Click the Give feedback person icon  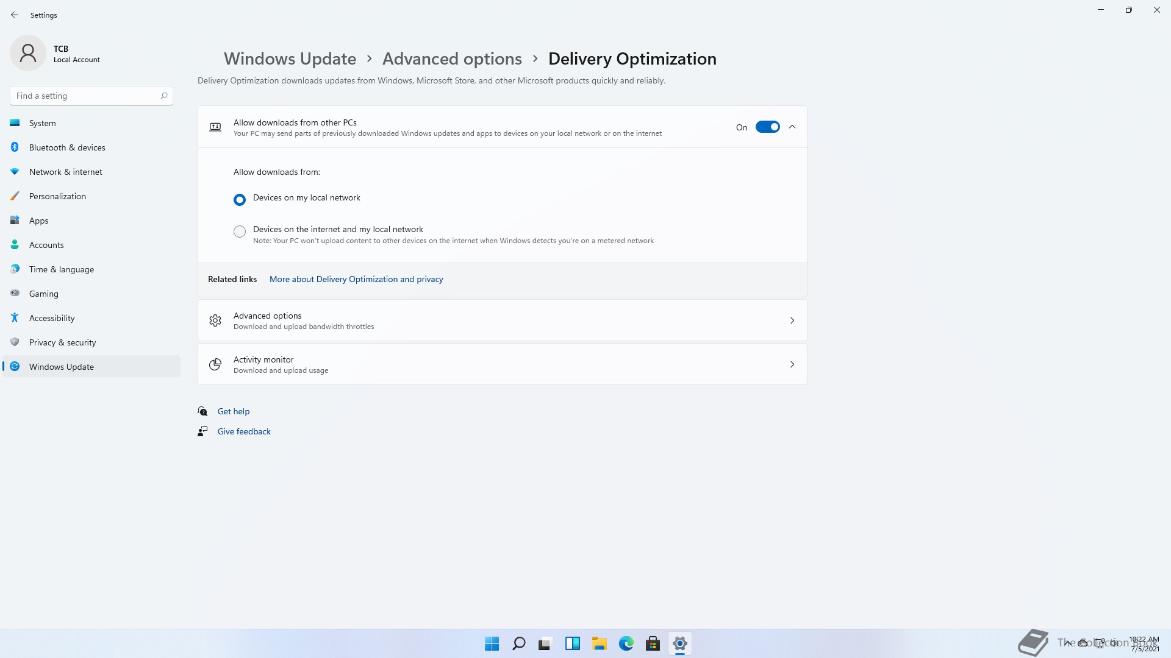[x=202, y=431]
